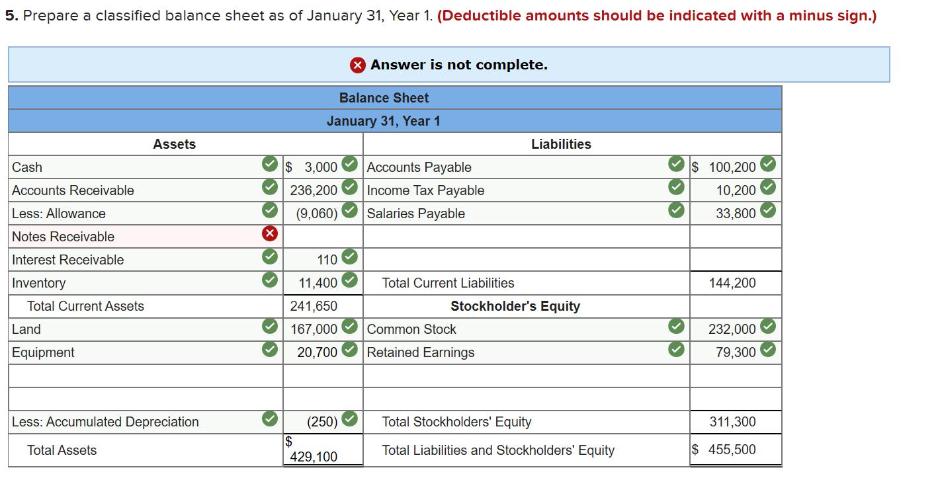This screenshot has height=478, width=938.
Task: Click the Total Assets 429,100 amount field
Action: [x=323, y=450]
